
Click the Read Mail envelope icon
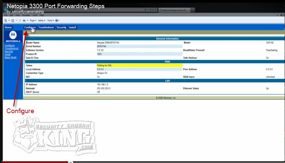tap(19, 21)
